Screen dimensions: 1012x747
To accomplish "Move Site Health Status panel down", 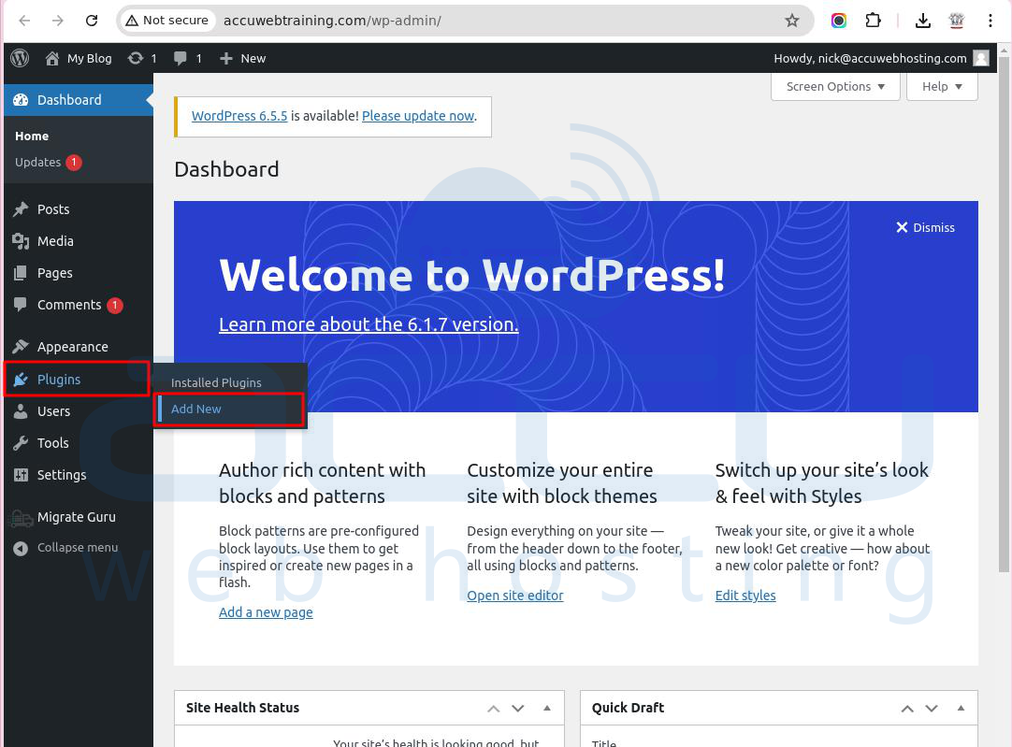I will coord(517,709).
